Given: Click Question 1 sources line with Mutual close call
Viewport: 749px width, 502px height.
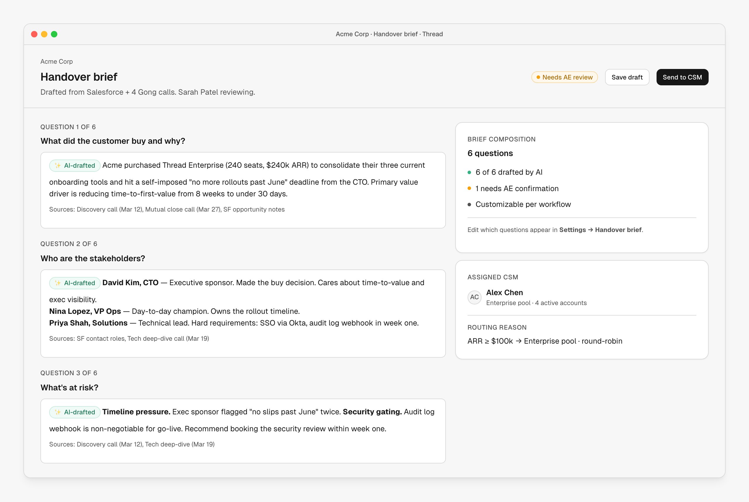Looking at the screenshot, I should [167, 209].
